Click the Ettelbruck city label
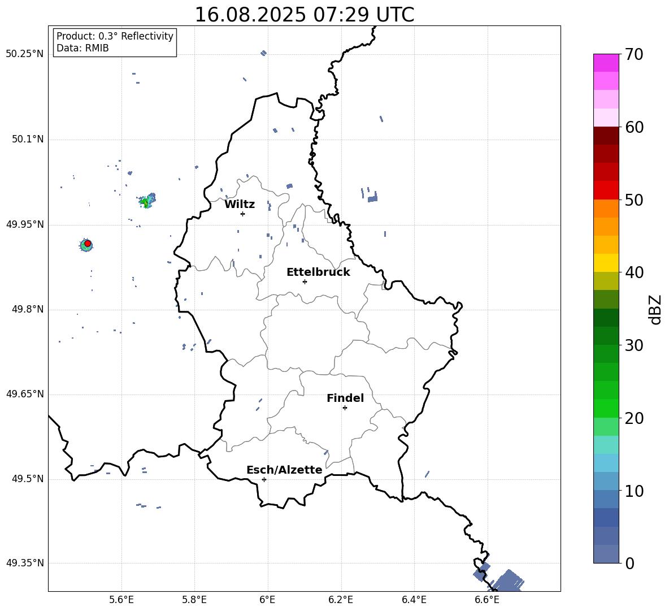Viewport: 669px width, 611px height. pyautogui.click(x=318, y=272)
